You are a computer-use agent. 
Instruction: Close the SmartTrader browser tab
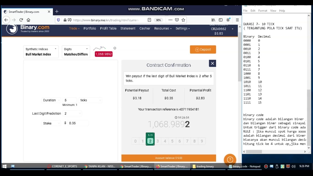click(49, 12)
